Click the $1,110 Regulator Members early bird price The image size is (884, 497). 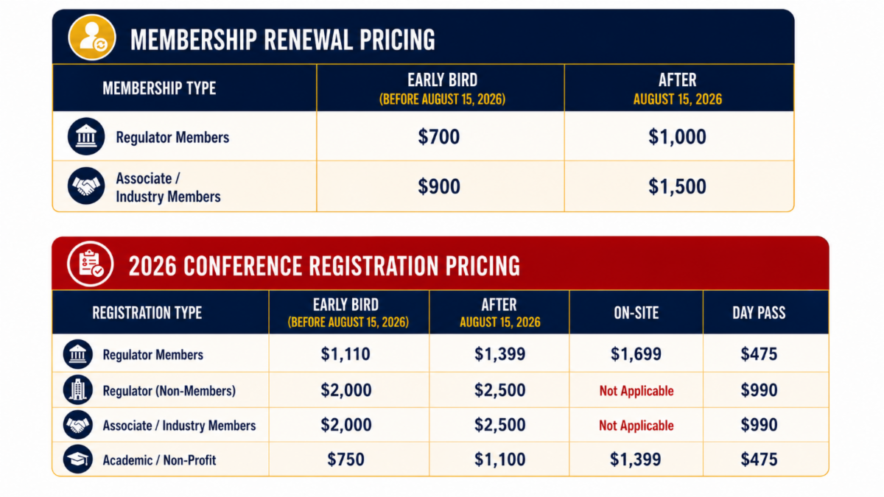click(x=345, y=354)
